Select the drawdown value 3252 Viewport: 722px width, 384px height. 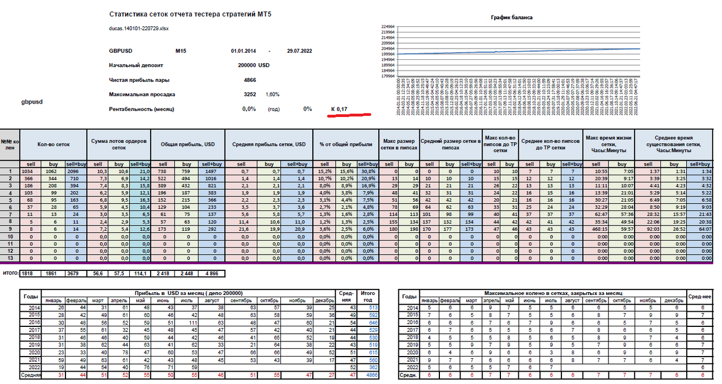coord(250,95)
